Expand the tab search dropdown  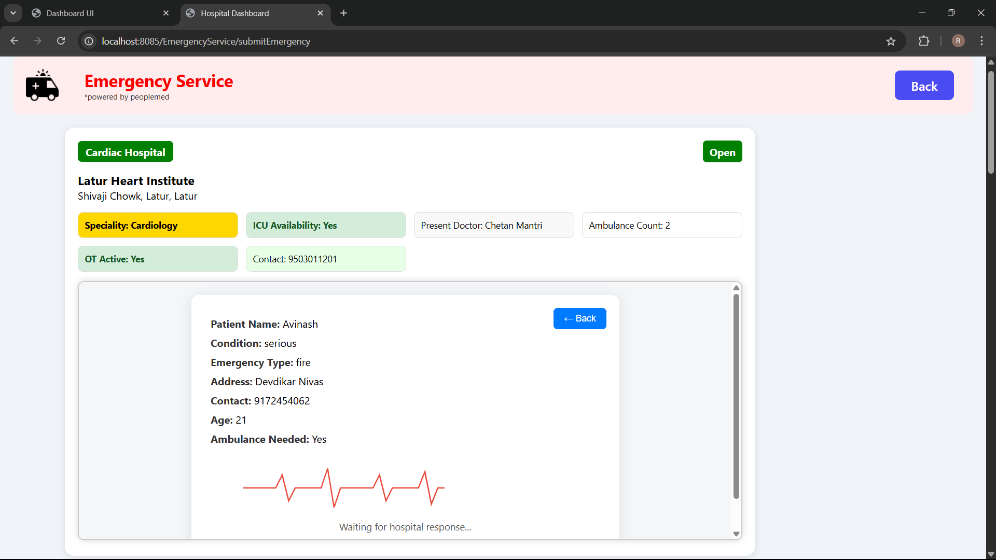(13, 13)
